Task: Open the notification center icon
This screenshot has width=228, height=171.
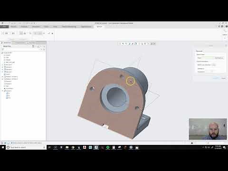Action: (224, 148)
